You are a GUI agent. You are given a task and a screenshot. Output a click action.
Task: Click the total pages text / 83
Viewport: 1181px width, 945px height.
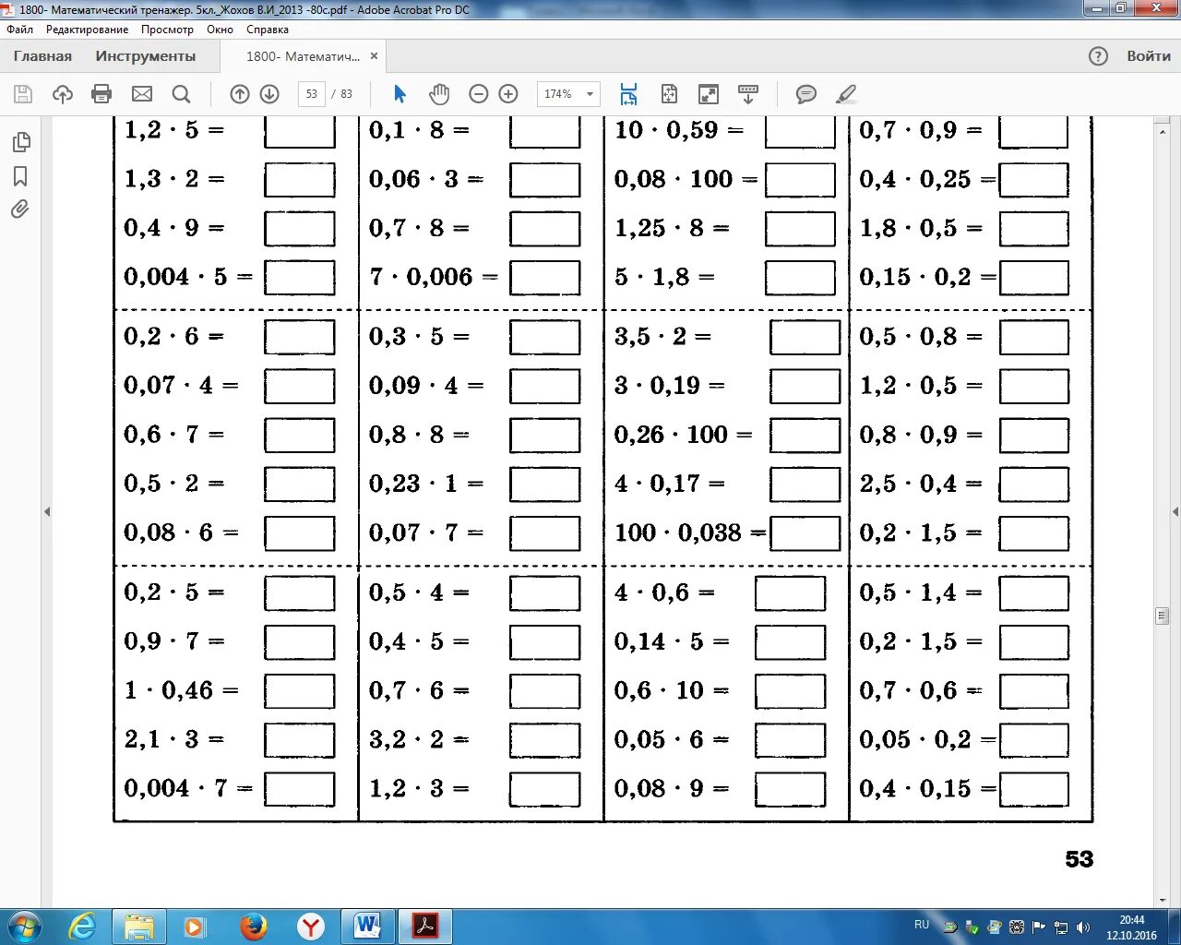pyautogui.click(x=342, y=94)
